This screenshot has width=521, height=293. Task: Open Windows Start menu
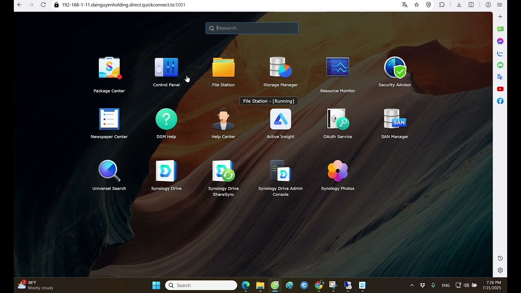[x=156, y=285]
